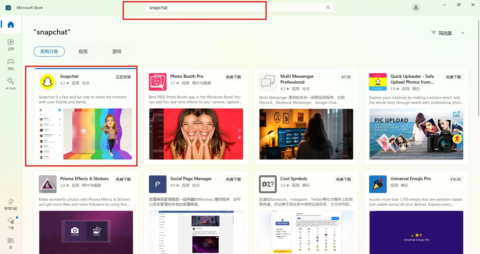Click the "Make wonderful photos with Prisma" description
Screen dimensions: 480x254
tap(84, 202)
